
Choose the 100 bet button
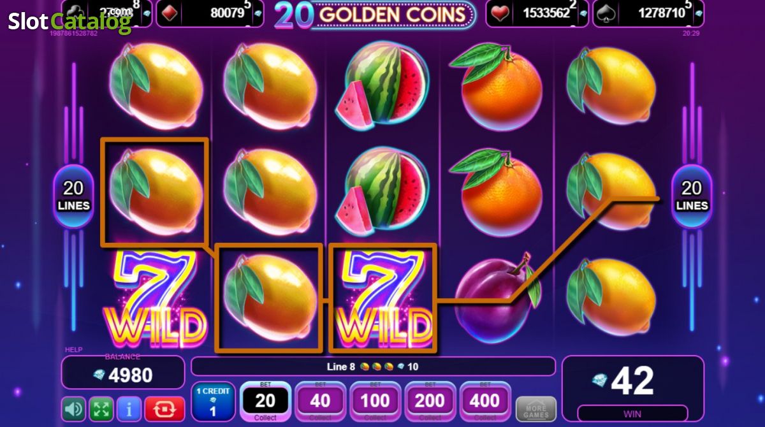pos(375,402)
